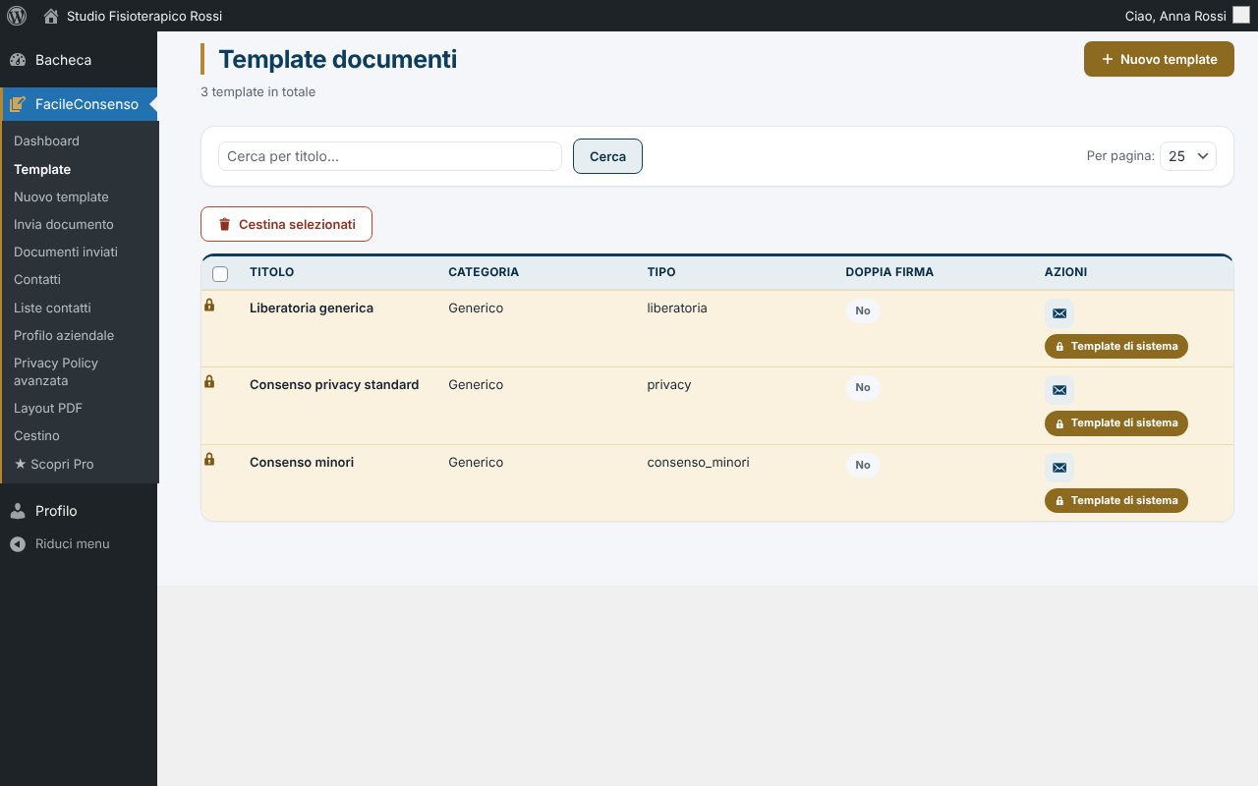The image size is (1258, 786).
Task: Click the trash icon in Cestina selezionati
Action: (224, 224)
